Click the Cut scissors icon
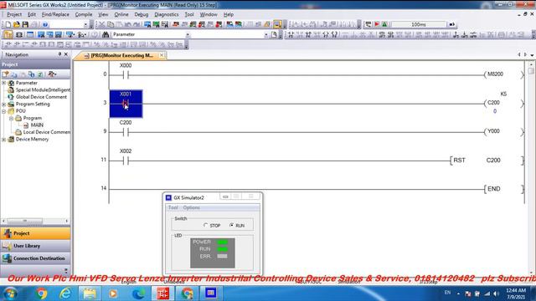536x301 pixels. pos(102,24)
